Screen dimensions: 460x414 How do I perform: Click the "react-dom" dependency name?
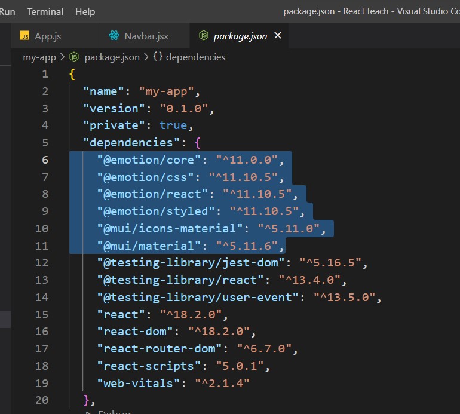[x=135, y=331]
